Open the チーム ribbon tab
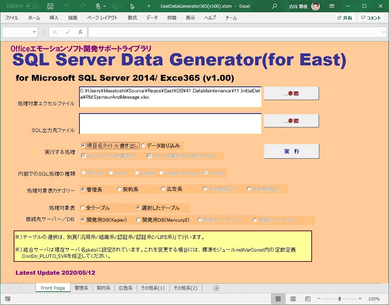389x305 pixels. (231, 18)
